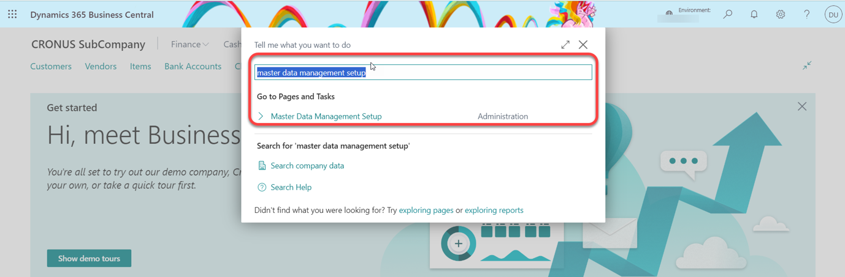Click the search magnifier icon in header

click(x=728, y=14)
